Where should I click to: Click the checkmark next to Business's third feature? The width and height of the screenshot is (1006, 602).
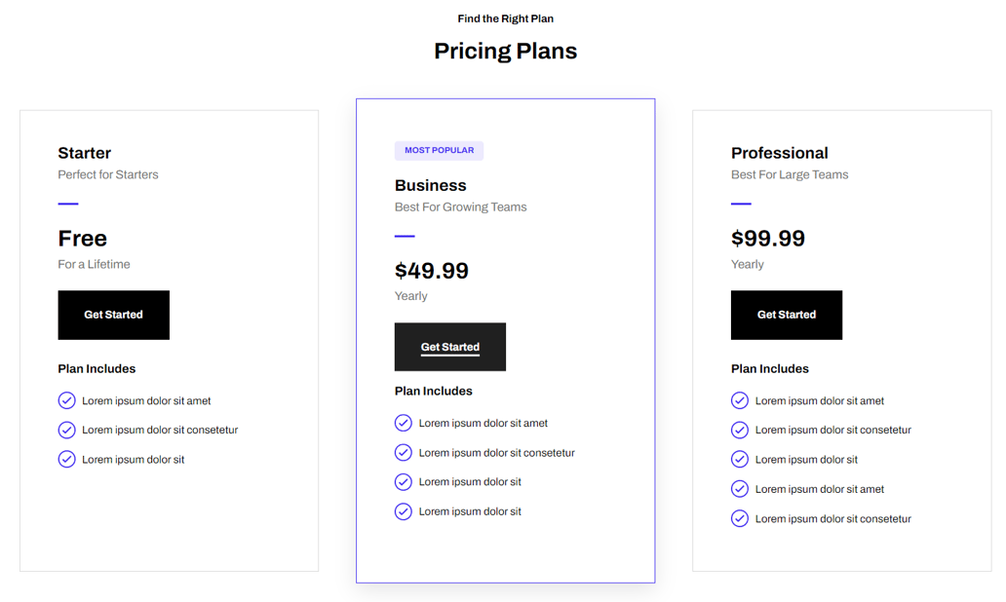(403, 481)
